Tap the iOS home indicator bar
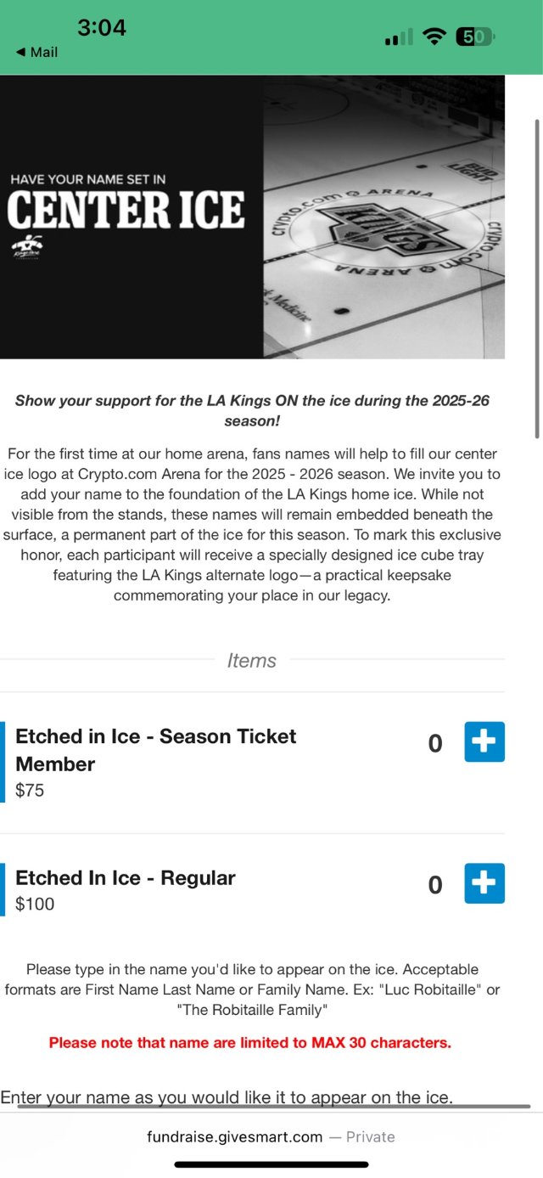The image size is (543, 1178). pyautogui.click(x=271, y=1164)
